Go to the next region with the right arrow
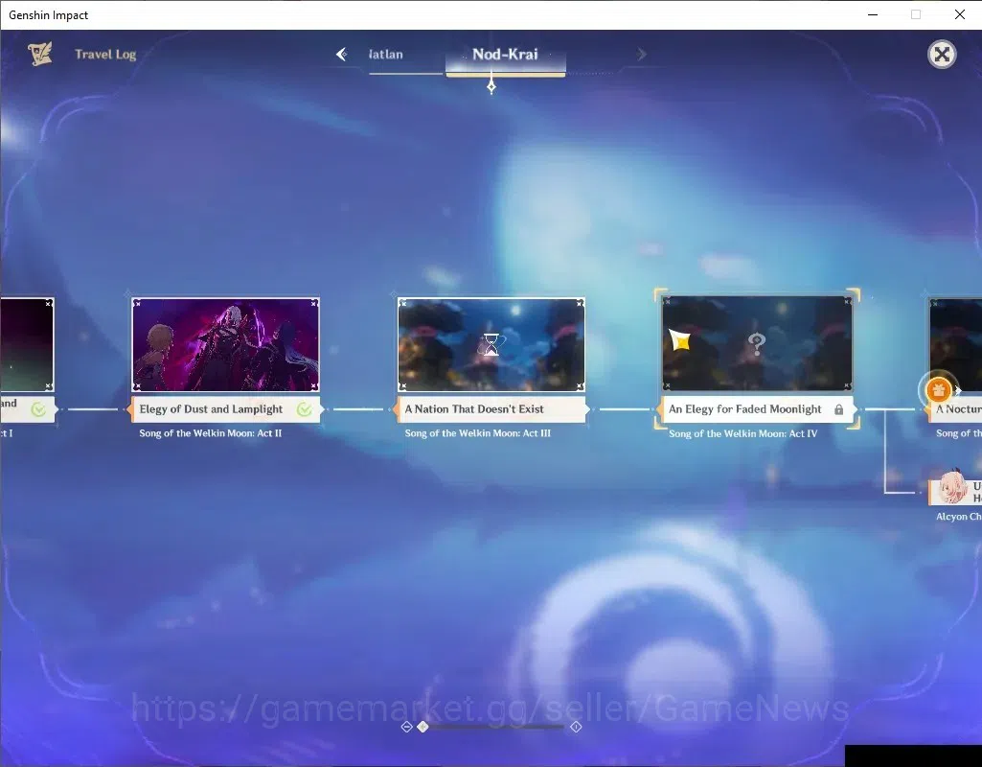 pyautogui.click(x=641, y=55)
